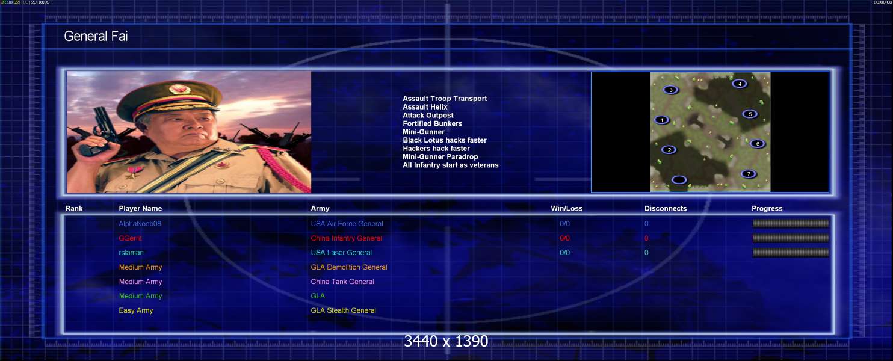Click Hackers hack faster line

tap(436, 149)
